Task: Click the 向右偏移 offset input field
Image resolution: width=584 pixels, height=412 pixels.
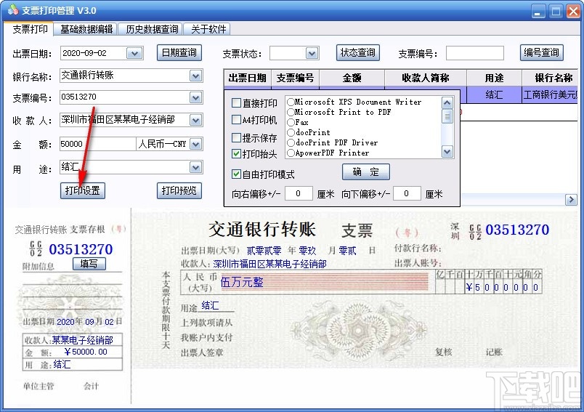Action: tap(299, 193)
